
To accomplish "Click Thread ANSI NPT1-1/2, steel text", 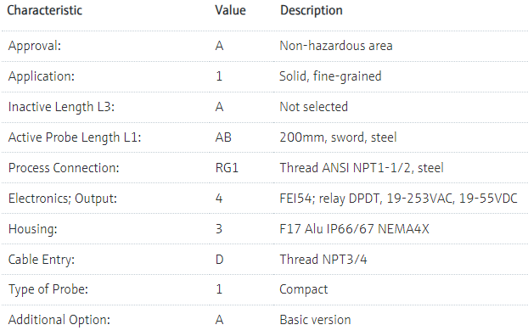I will 362,168.
